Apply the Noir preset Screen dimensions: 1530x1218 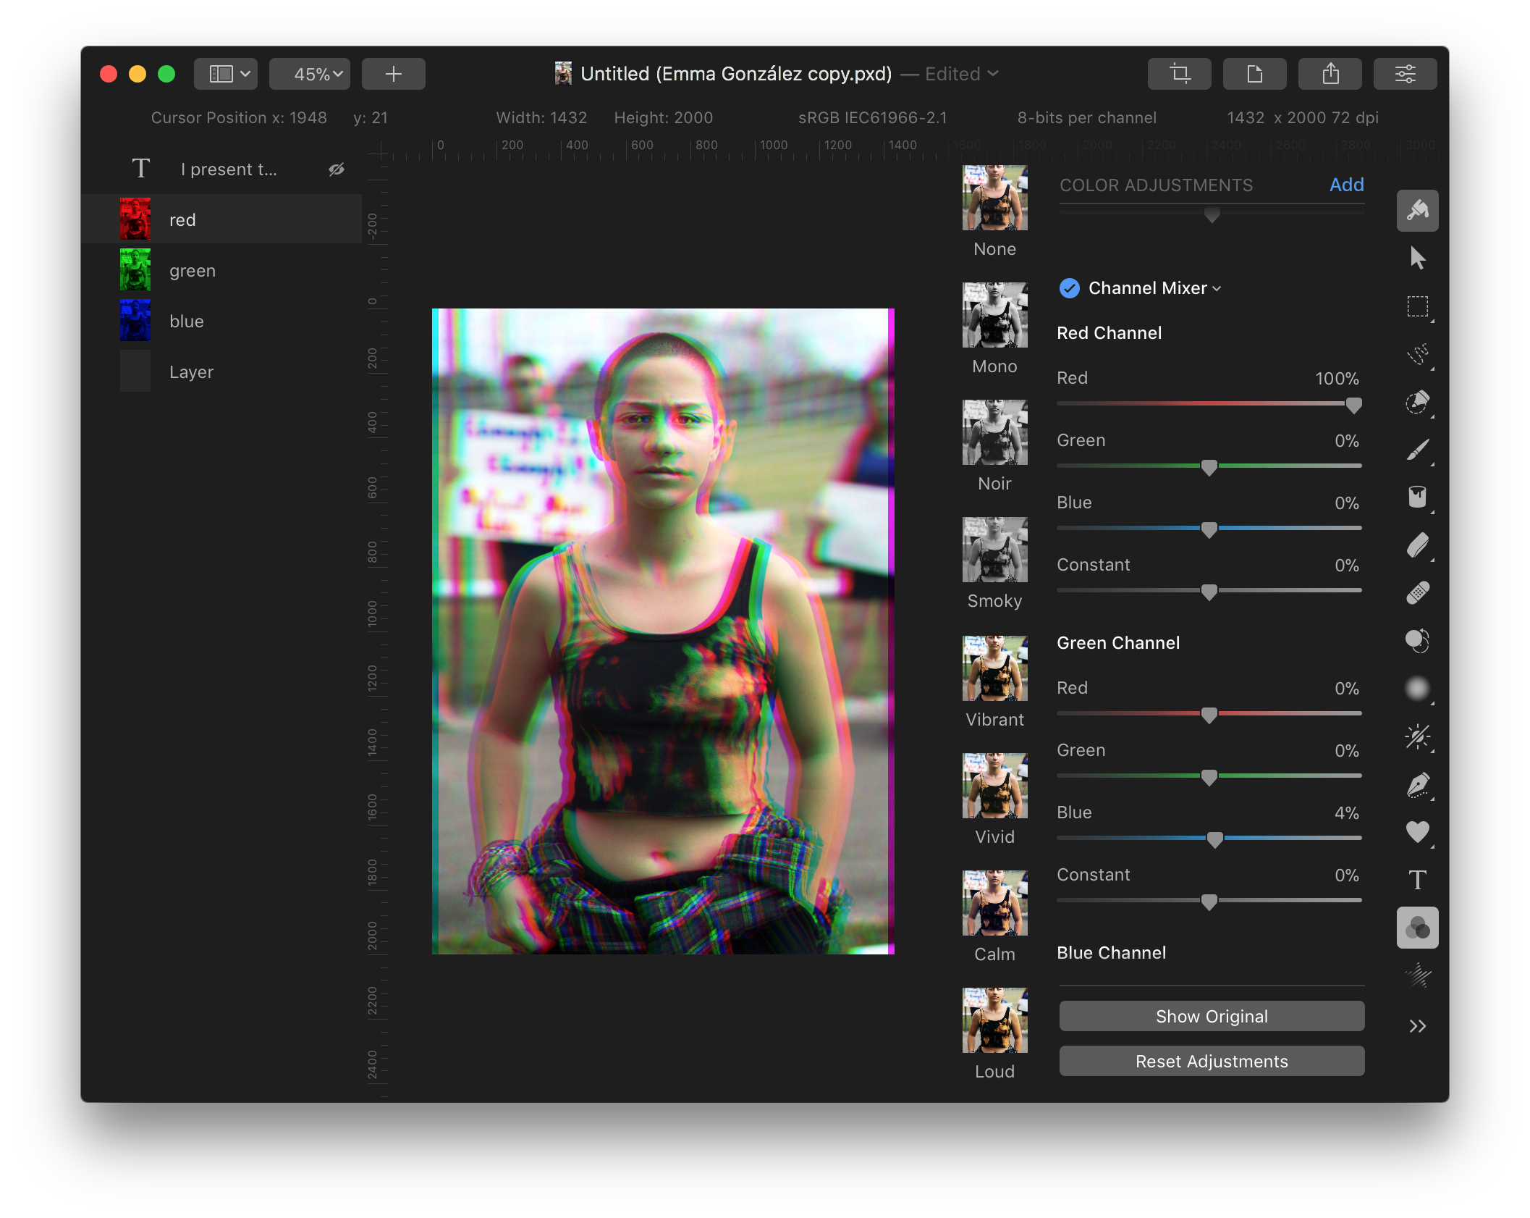[994, 432]
